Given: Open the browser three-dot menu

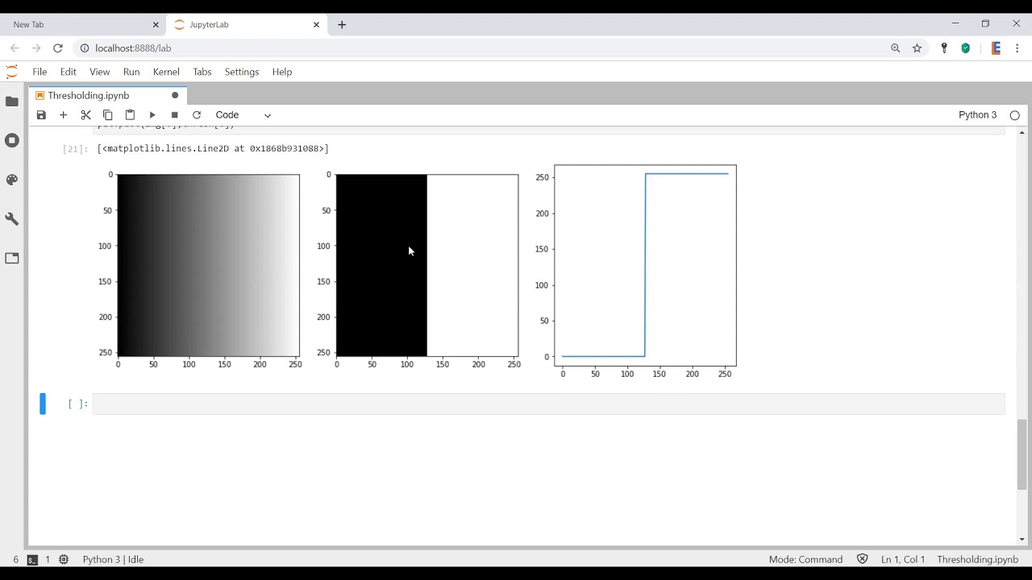Looking at the screenshot, I should (1017, 48).
